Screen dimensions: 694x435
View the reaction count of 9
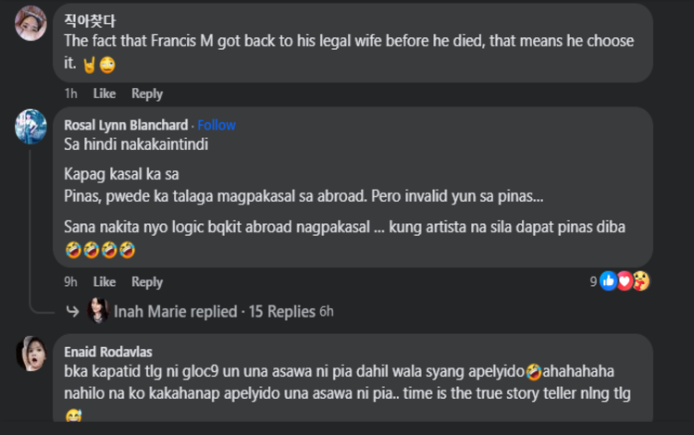(594, 280)
